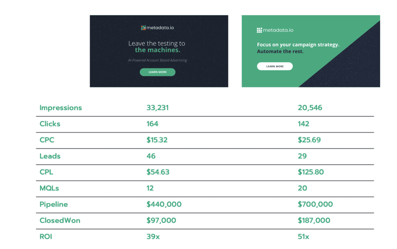
Task: Select the $54.63 CPL value
Action: point(157,172)
